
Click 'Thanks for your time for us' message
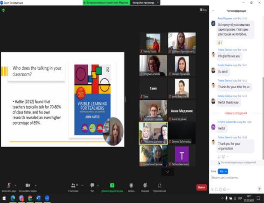(x=234, y=87)
